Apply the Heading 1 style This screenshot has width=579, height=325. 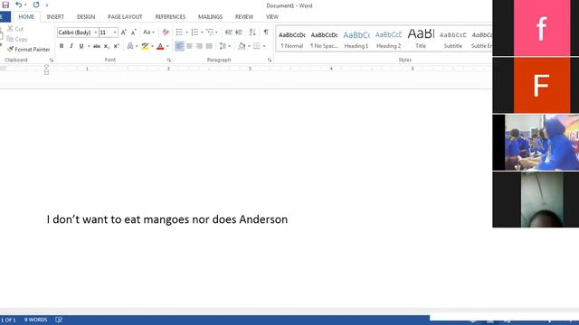pos(356,40)
